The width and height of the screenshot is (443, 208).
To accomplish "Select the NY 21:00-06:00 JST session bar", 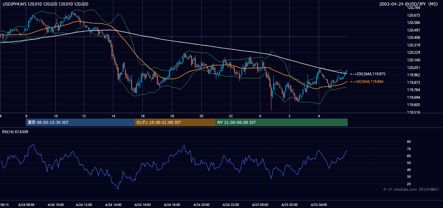I will (281, 122).
